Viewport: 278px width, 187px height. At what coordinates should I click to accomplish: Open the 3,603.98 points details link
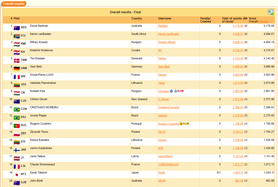[238, 75]
